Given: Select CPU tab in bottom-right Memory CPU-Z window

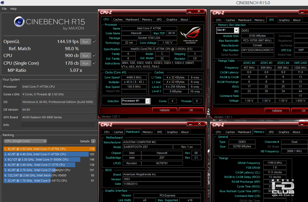Looking at the screenshot, I should point(218,132).
